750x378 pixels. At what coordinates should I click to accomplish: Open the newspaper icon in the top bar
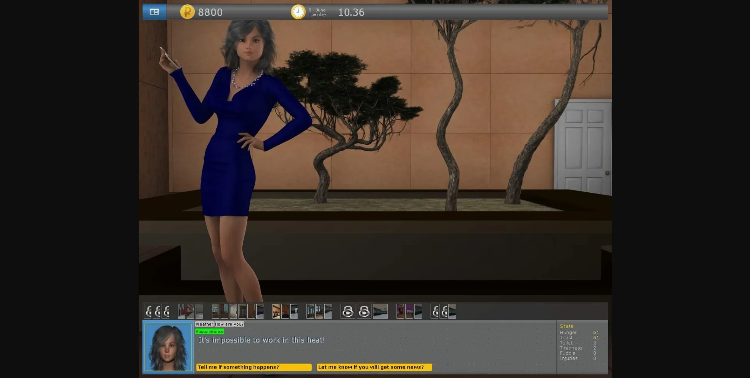154,12
